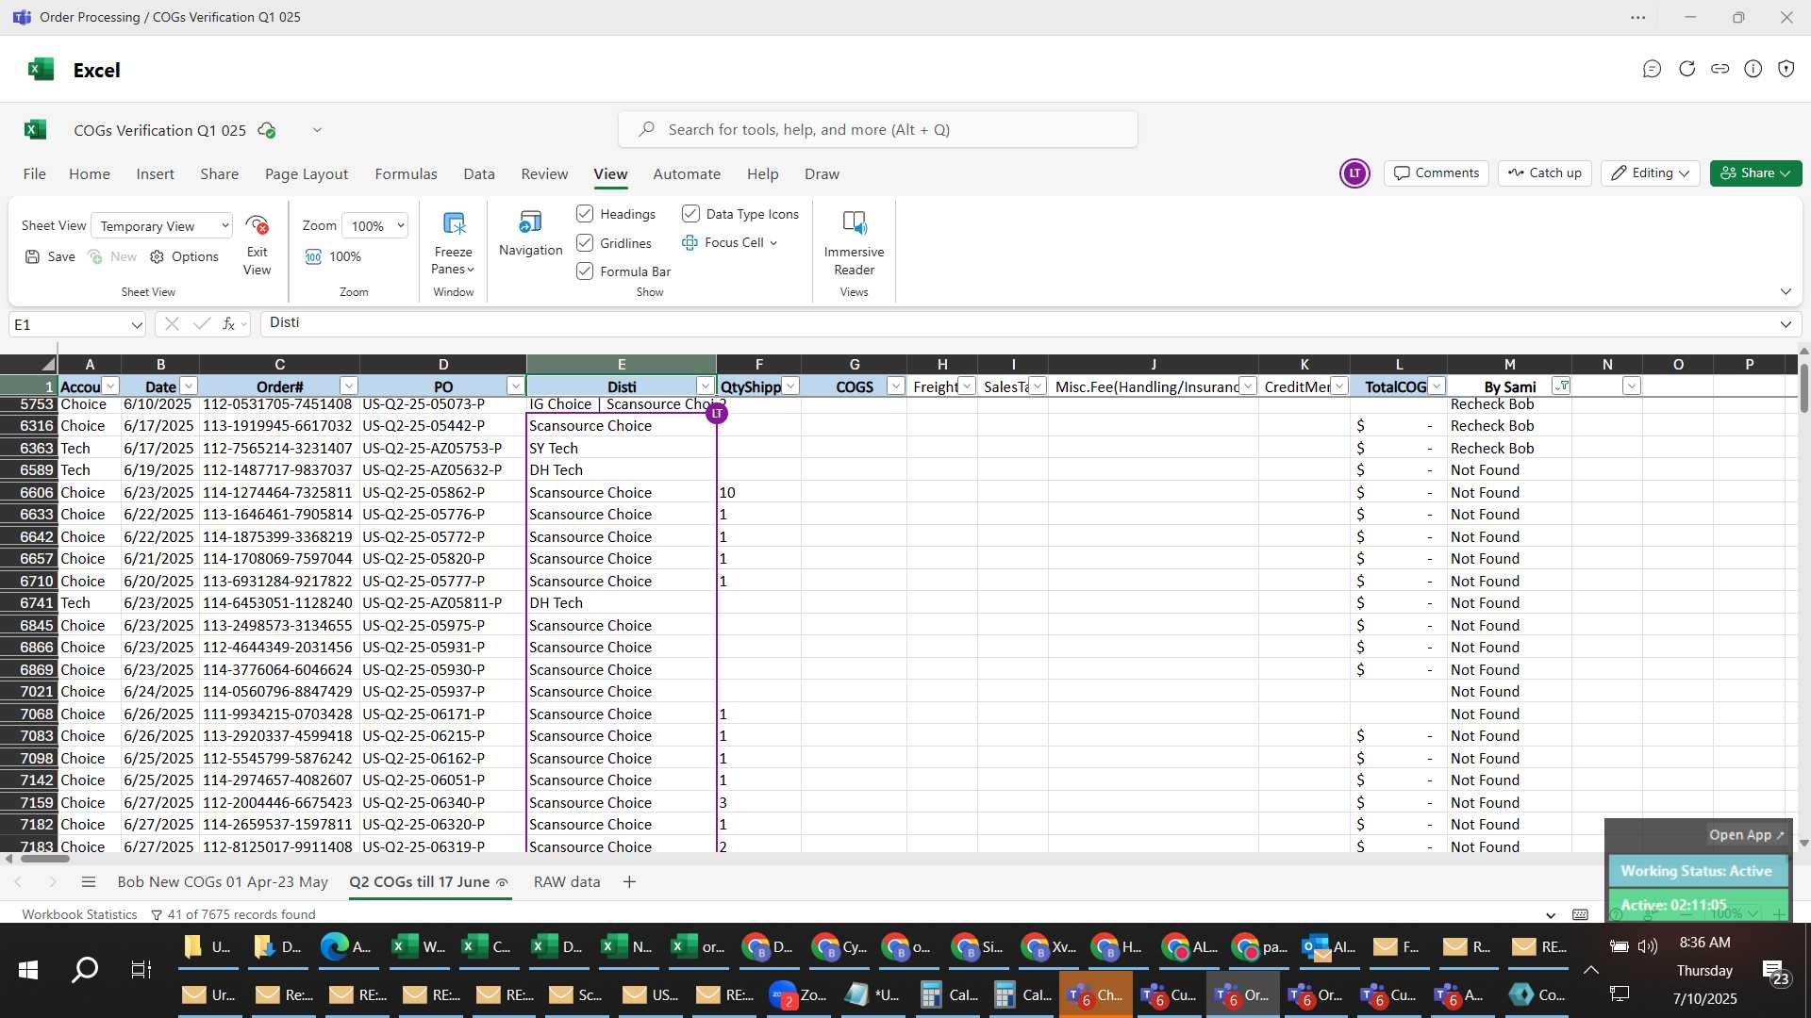
Task: Select all cells corner triangle
Action: (47, 364)
